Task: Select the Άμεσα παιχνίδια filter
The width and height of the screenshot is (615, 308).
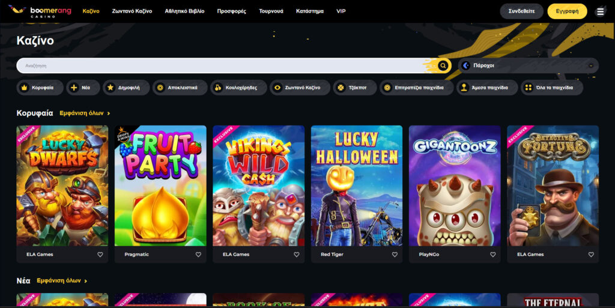Action: point(486,88)
